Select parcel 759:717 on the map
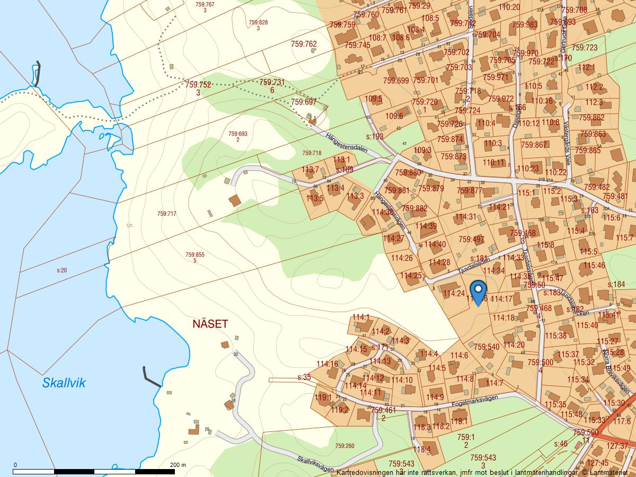The width and height of the screenshot is (636, 477). 166,214
